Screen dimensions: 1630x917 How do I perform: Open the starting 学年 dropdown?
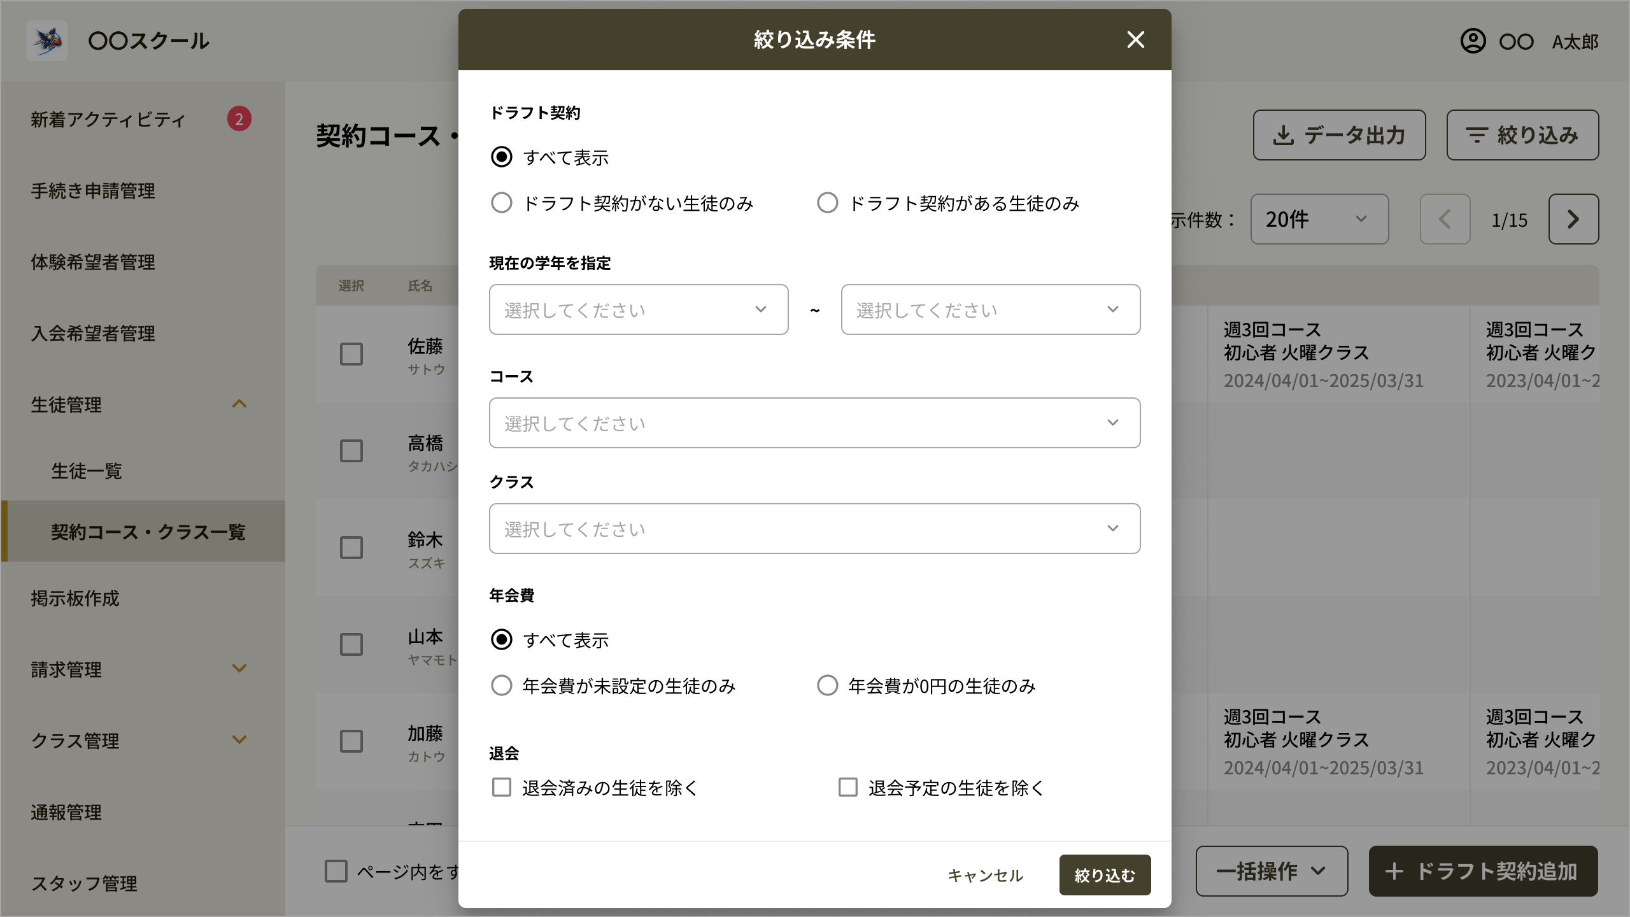639,309
